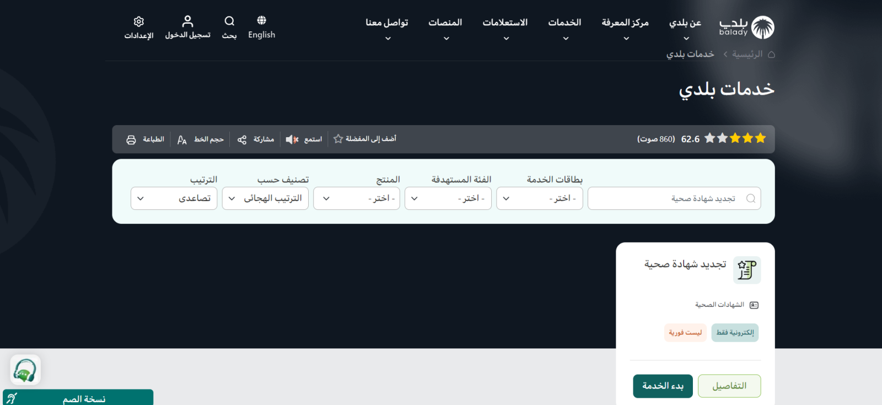
Task: Click the deaf version ear icon
Action: point(13,398)
